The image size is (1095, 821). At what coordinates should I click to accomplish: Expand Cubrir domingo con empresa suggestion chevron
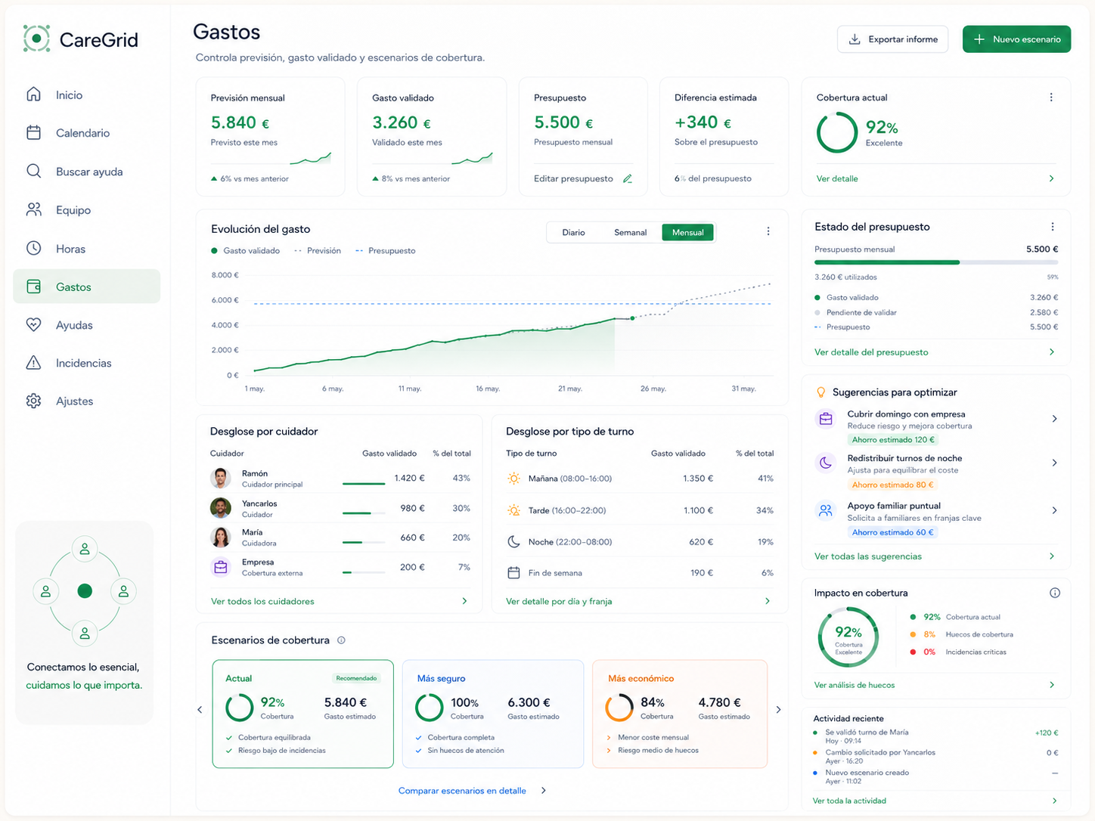click(1054, 419)
